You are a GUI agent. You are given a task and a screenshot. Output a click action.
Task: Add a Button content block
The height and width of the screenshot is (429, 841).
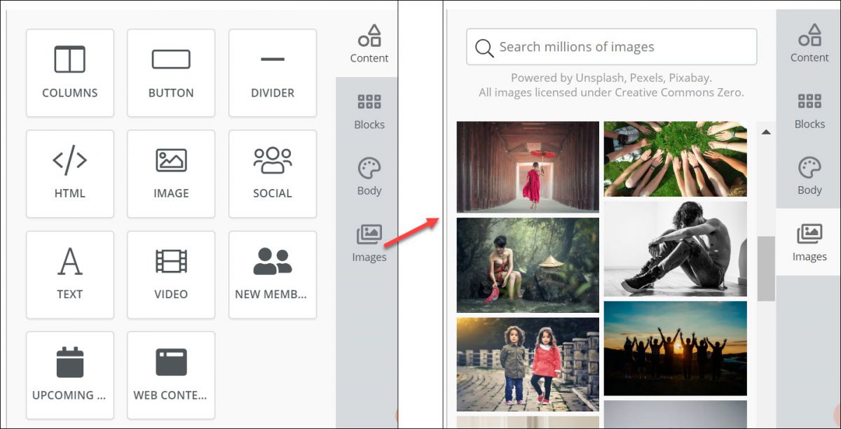tap(171, 73)
